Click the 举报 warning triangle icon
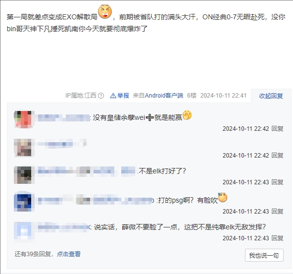This screenshot has height=274, width=293. click(113, 96)
